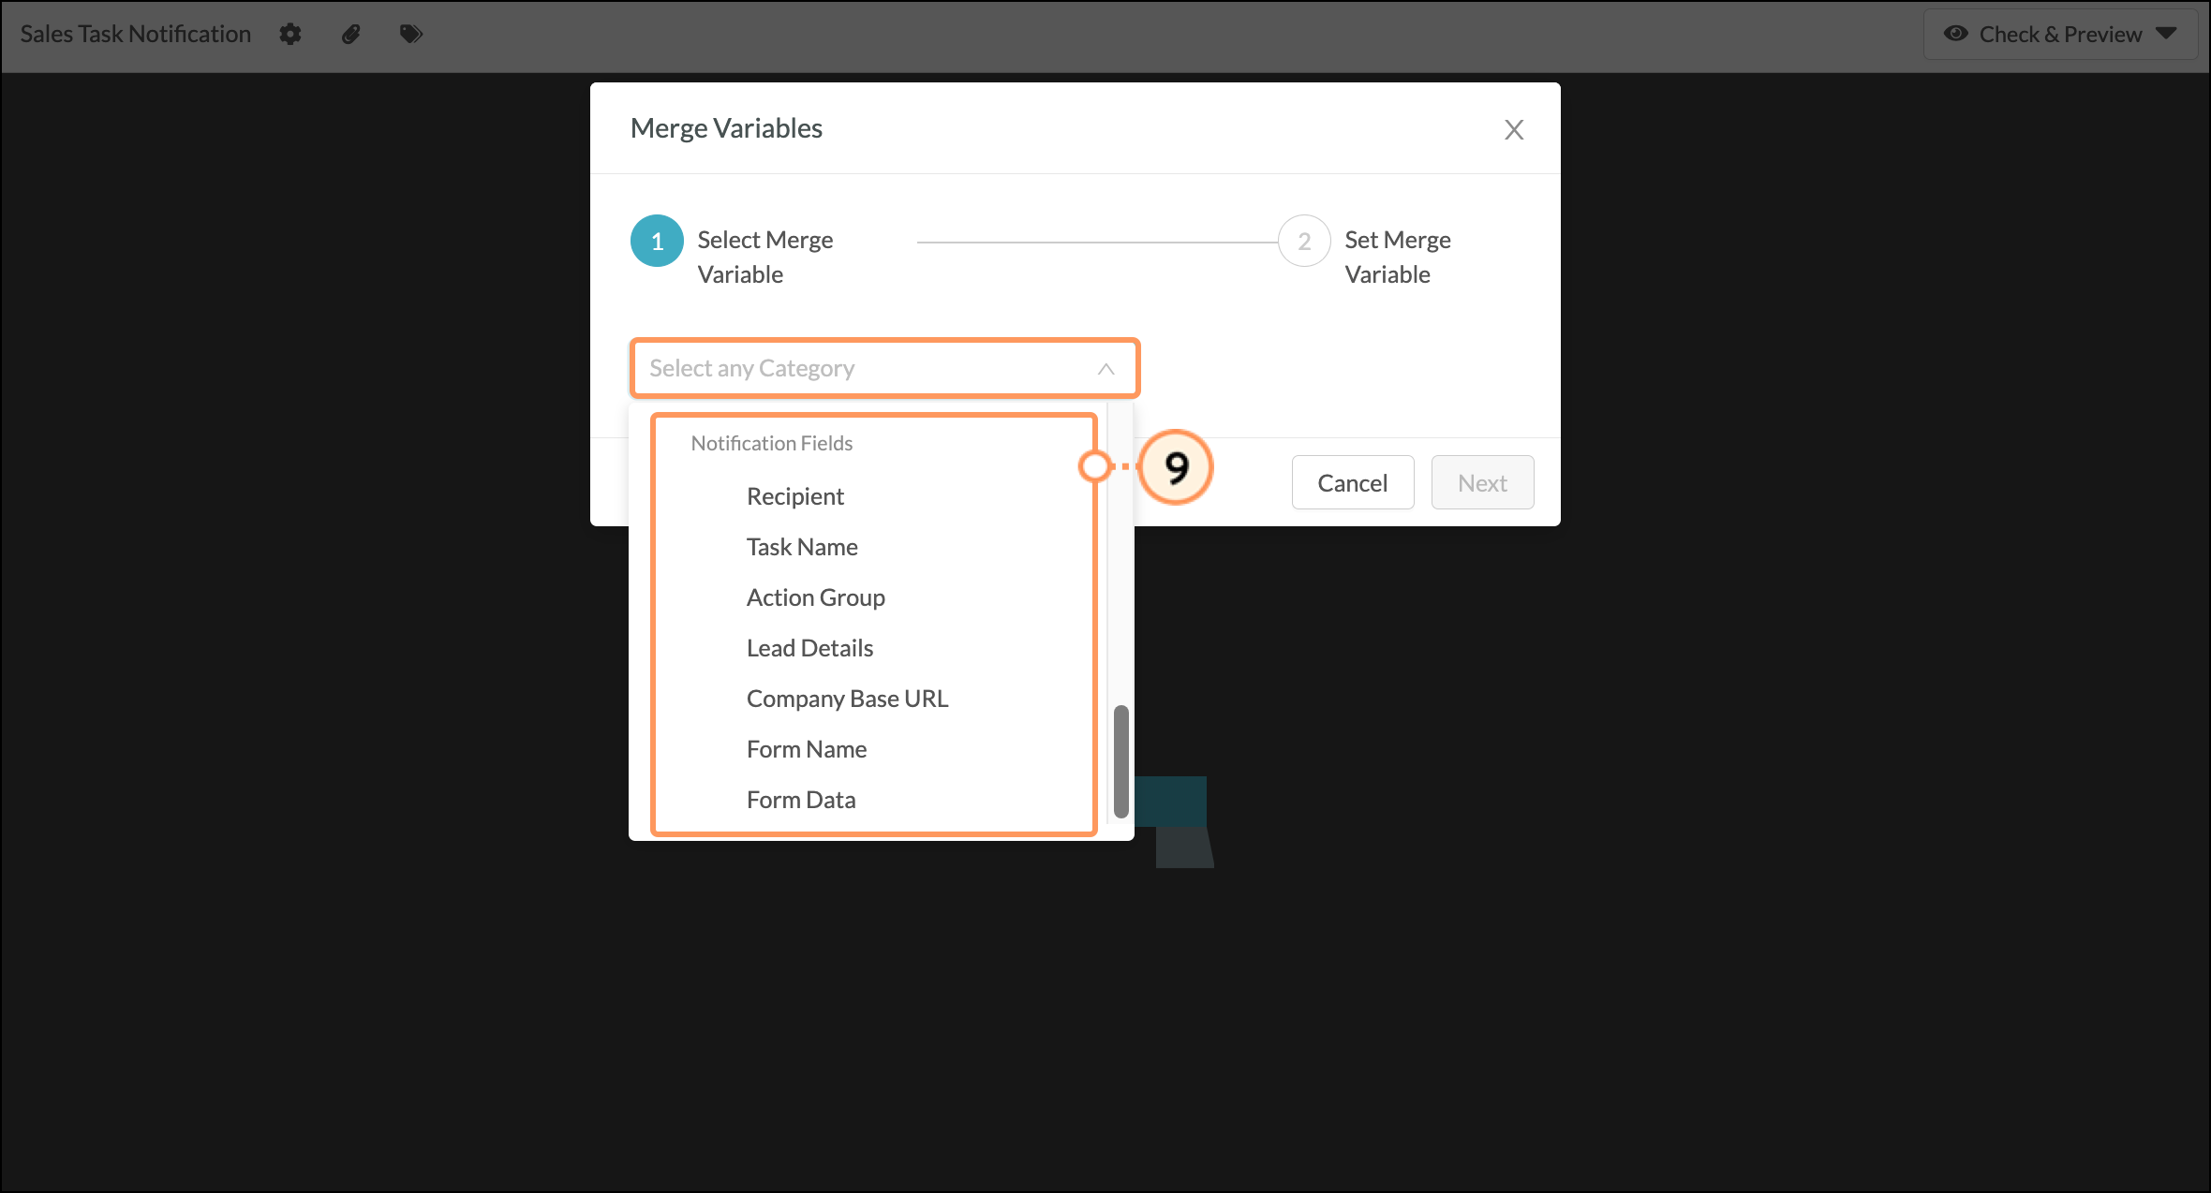Click the Cancel button
Viewport: 2211px width, 1193px height.
(1353, 483)
